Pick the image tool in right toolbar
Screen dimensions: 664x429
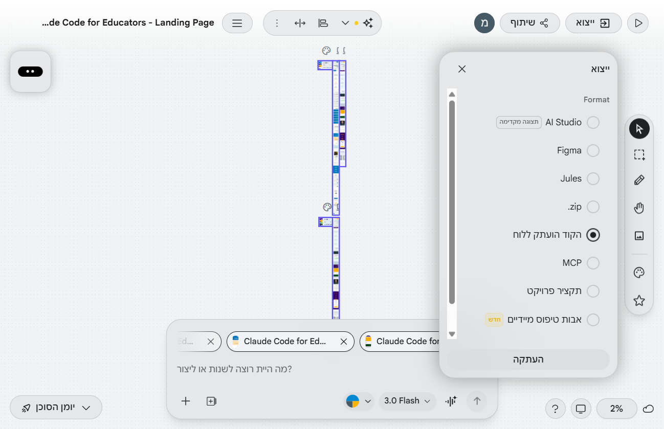pyautogui.click(x=639, y=236)
